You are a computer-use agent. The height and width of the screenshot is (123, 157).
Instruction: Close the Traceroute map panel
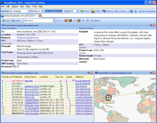point(154,73)
